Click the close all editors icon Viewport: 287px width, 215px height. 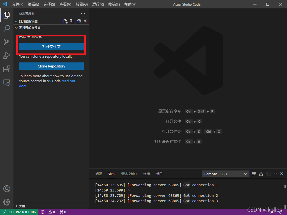tap(85, 21)
